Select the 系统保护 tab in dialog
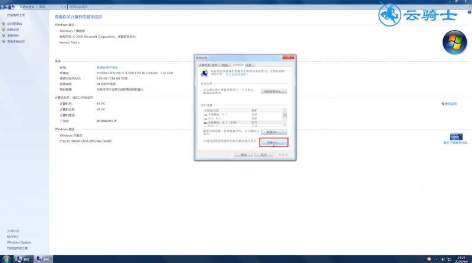 pyautogui.click(x=238, y=65)
